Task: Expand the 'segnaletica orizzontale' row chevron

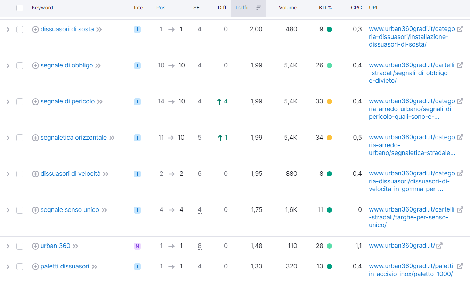Action: pos(8,138)
